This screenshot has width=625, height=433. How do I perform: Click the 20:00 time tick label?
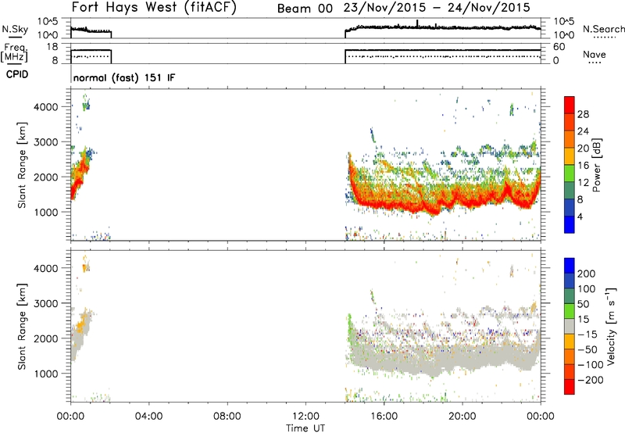click(462, 417)
